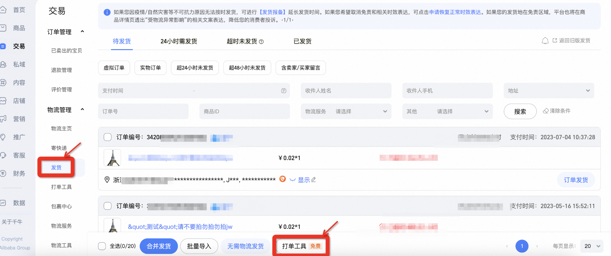Click the eraser icon of 清除条件
The image size is (611, 256).
546,111
